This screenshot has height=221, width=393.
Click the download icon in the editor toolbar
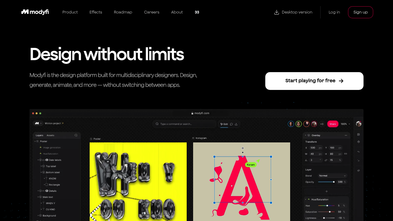[x=236, y=124]
